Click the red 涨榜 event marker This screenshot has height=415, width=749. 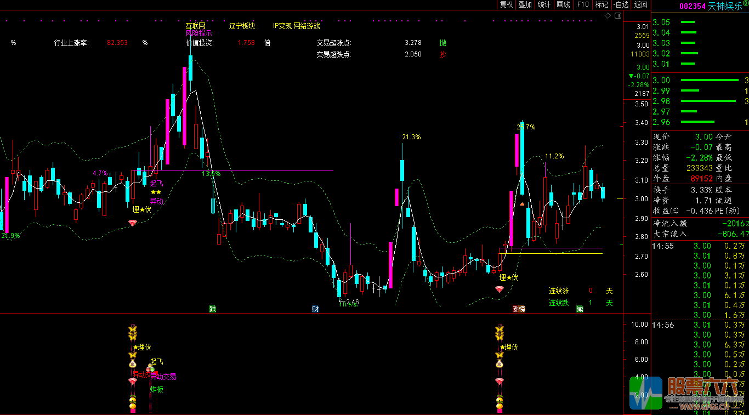[519, 309]
